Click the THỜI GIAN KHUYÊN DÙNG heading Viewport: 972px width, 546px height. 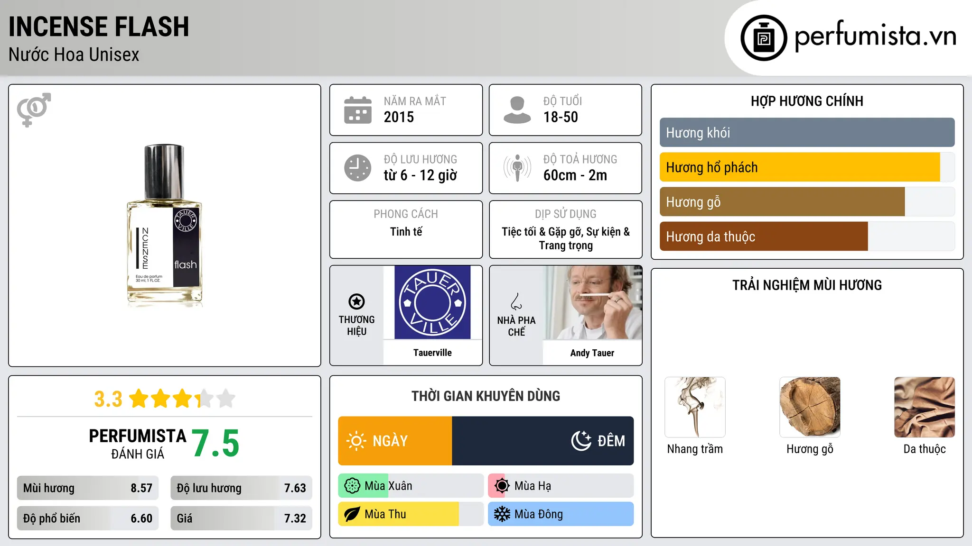(x=486, y=396)
